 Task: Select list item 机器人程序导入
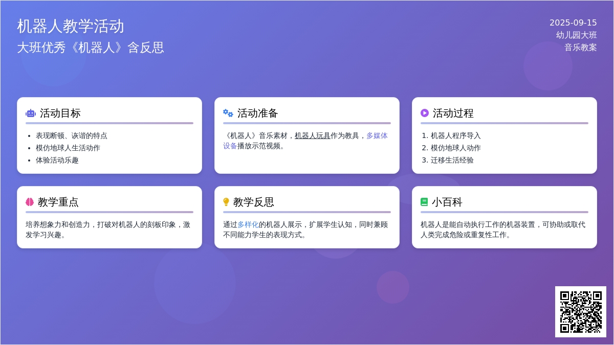click(455, 136)
